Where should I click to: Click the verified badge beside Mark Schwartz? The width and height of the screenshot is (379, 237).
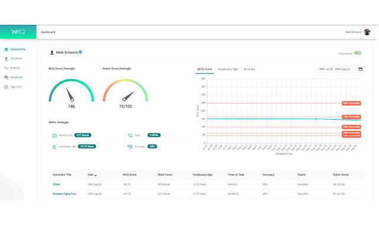click(81, 52)
